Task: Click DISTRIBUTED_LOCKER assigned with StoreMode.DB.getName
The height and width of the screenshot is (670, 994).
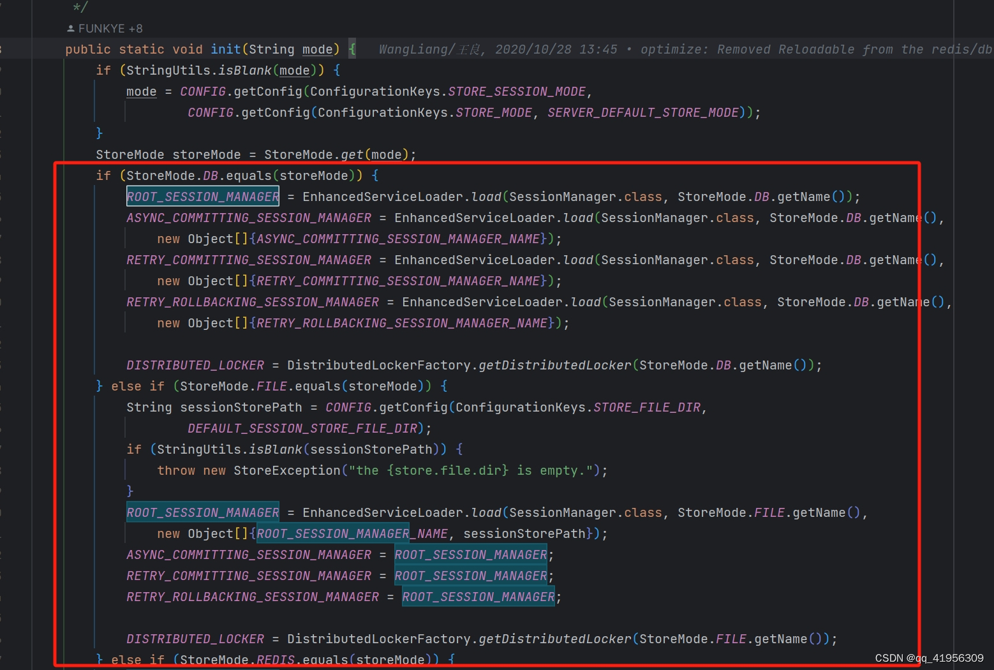Action: pos(195,365)
